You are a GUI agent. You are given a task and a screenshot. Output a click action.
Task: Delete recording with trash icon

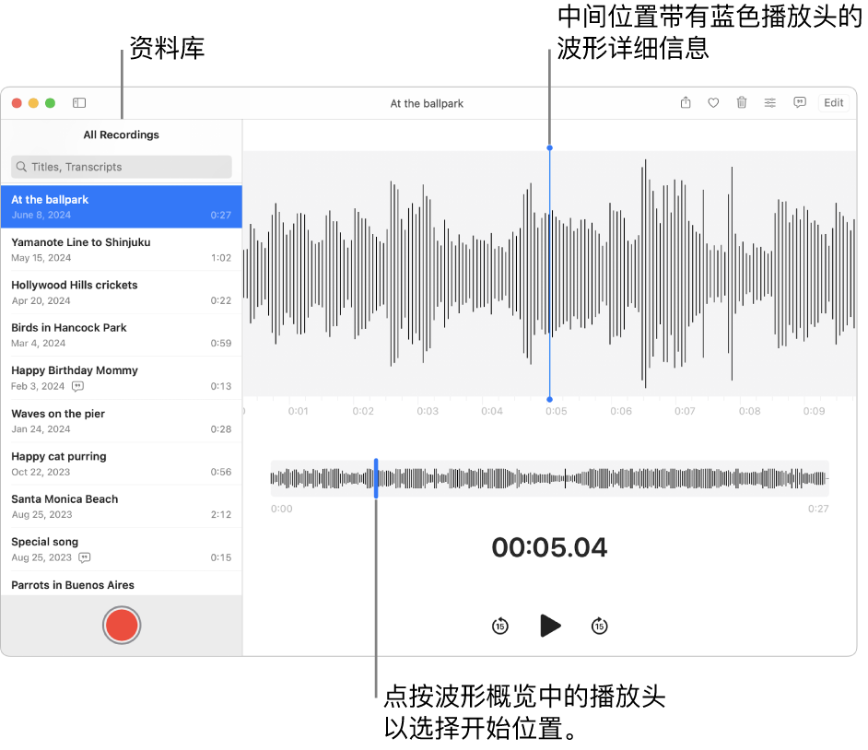click(x=742, y=102)
